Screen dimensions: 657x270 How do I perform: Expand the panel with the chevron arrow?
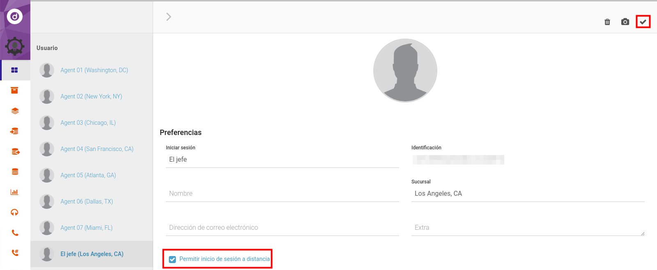point(168,17)
